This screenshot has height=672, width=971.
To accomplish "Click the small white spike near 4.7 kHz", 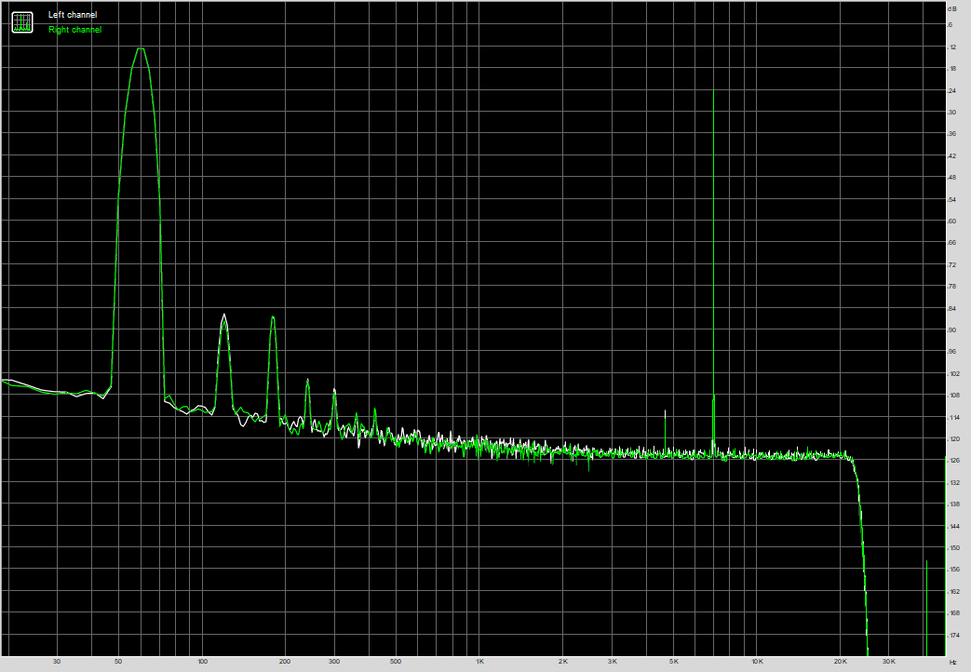I will point(666,411).
